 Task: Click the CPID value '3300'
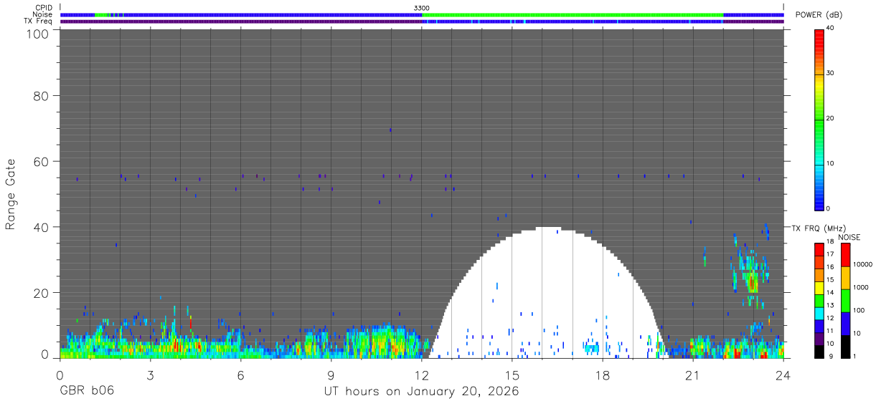422,8
